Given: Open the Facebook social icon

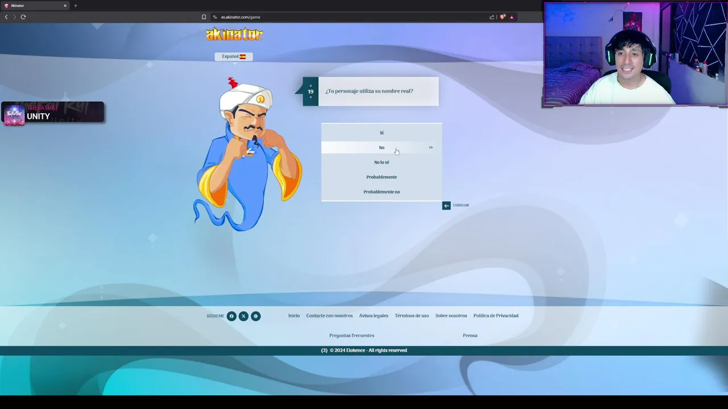Looking at the screenshot, I should [x=231, y=316].
